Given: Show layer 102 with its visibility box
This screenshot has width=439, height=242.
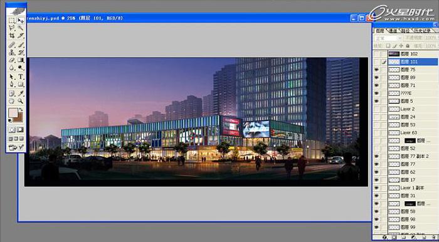Looking at the screenshot, I should point(376,54).
